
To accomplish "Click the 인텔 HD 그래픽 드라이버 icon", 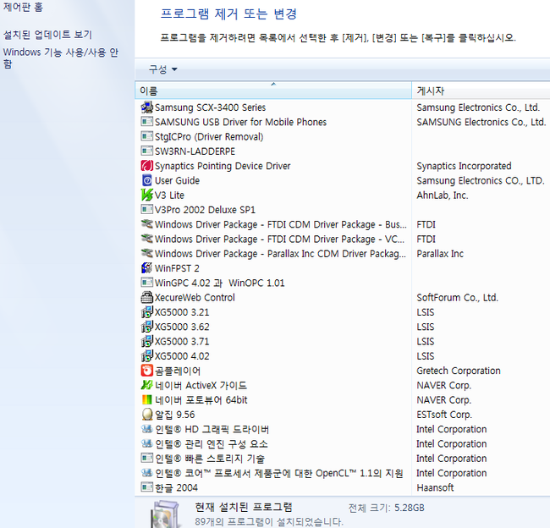I will coord(147,429).
